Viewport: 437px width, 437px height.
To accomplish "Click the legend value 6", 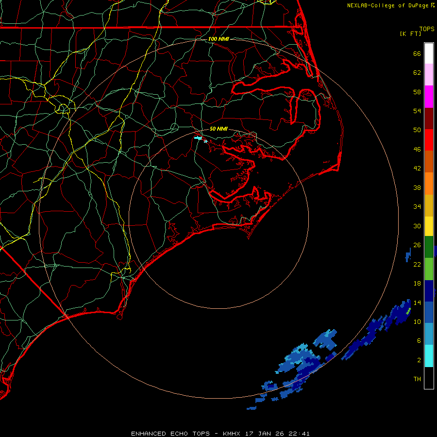I will pyautogui.click(x=419, y=340).
